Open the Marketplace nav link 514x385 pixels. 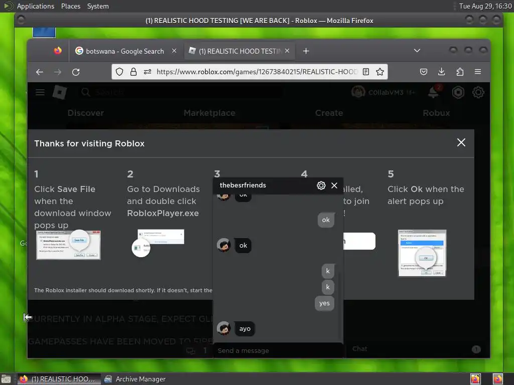tap(209, 113)
